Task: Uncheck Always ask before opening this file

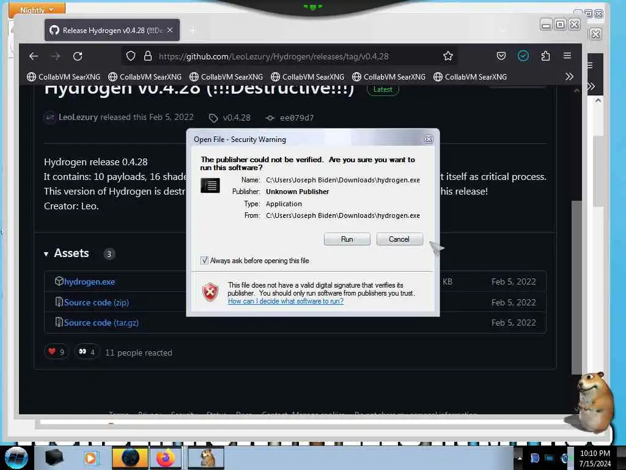Action: (204, 261)
